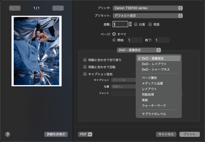Viewport: 205px width, 142px height.
Task: Choose 表紙 menu item
Action: tap(159, 100)
